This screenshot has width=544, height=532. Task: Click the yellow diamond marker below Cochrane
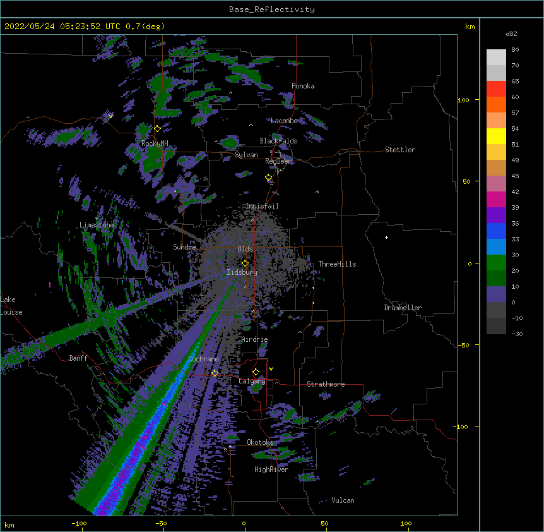coord(215,373)
